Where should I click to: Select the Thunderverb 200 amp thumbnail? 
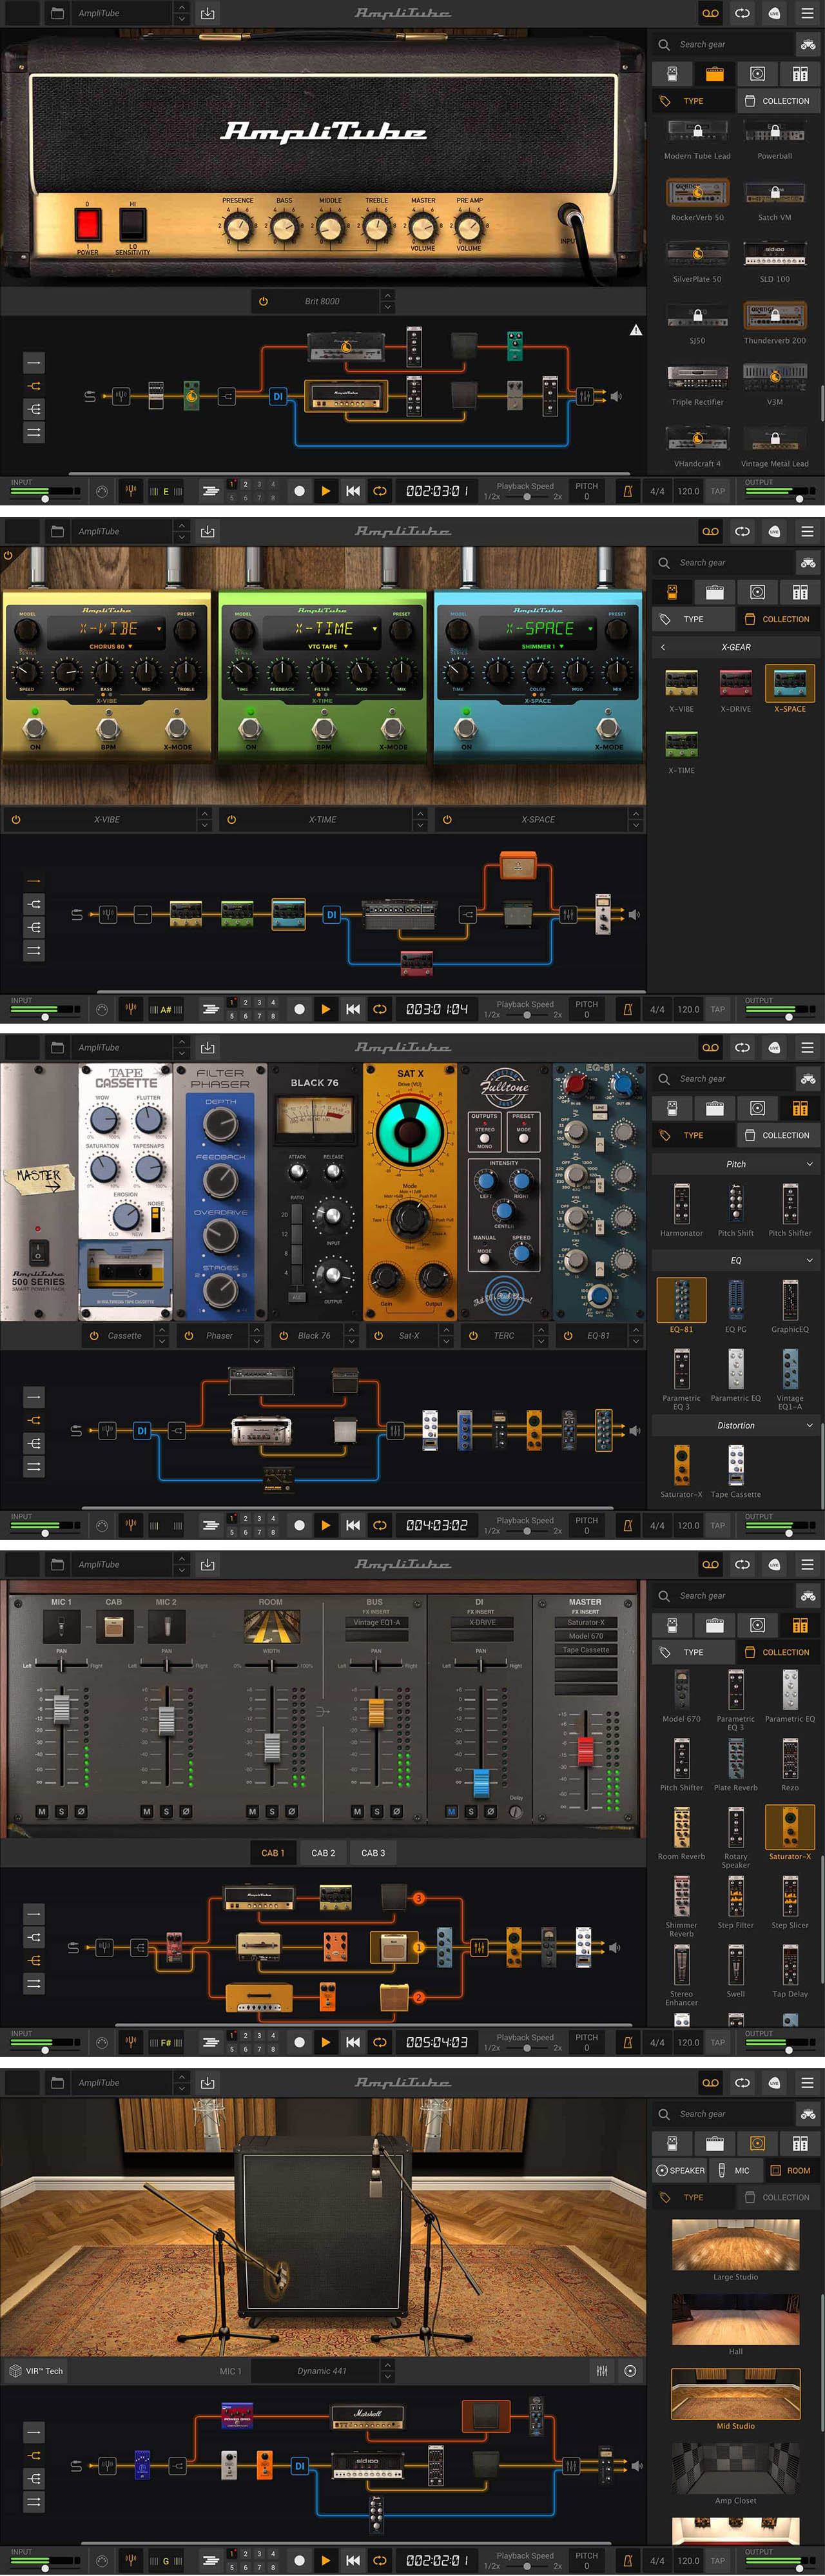[x=774, y=317]
